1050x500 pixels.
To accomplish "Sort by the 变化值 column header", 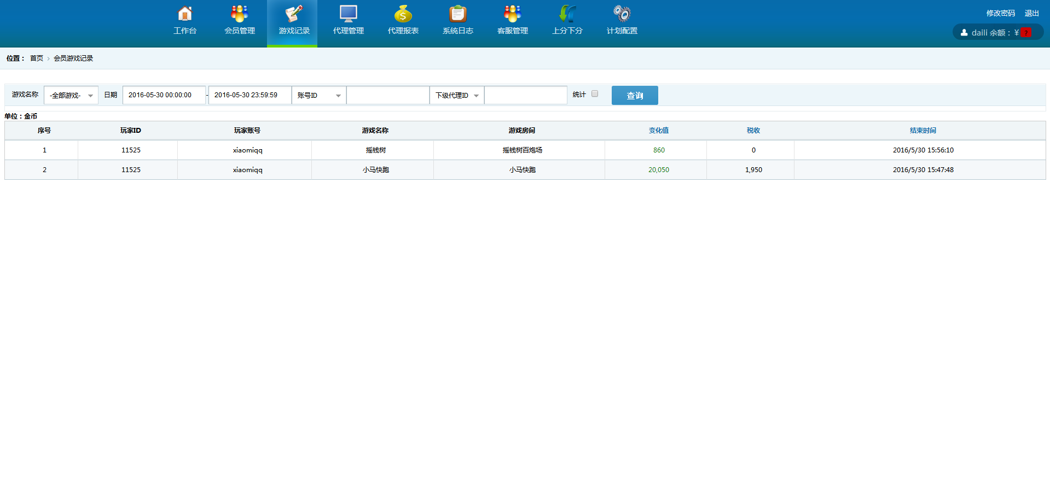I will point(658,131).
